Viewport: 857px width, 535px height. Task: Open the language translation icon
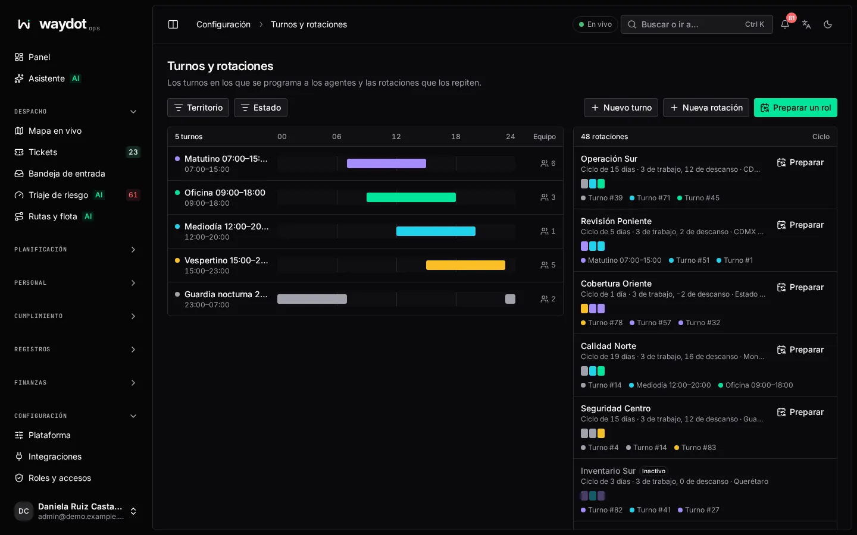click(x=806, y=24)
